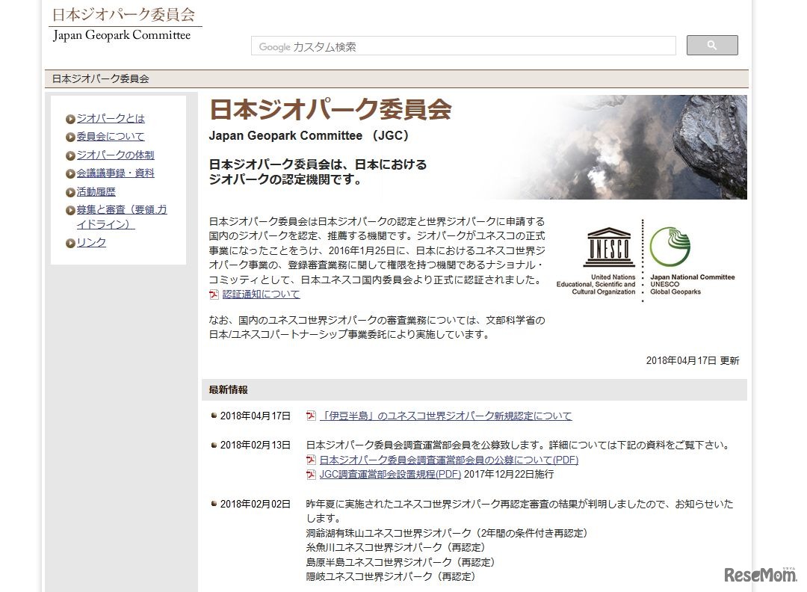
Task: Click the 日本ジオパーク委員会 main banner heading
Action: tap(330, 109)
